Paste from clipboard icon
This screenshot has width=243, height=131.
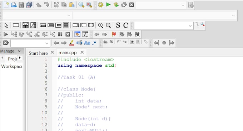click(71, 5)
